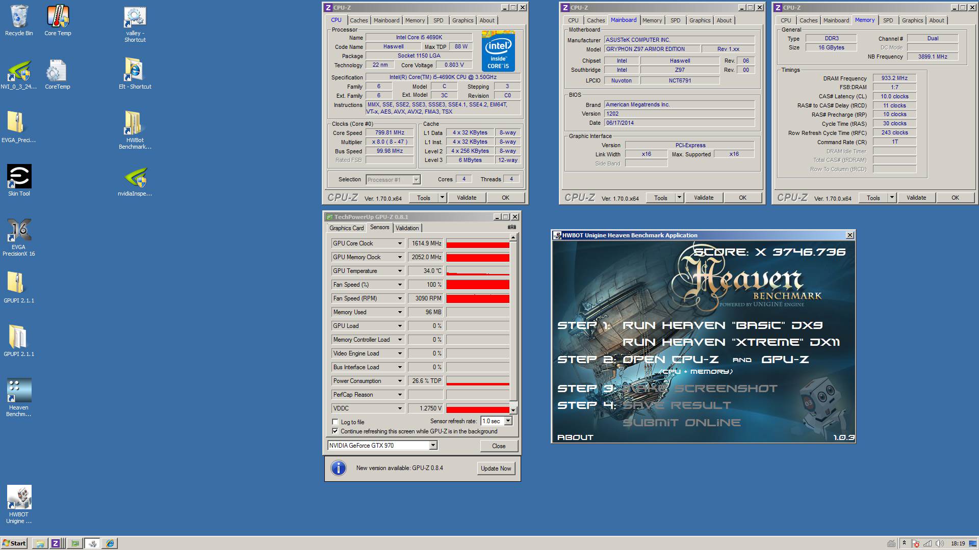This screenshot has height=550, width=979.
Task: Click Update Now for GPU-Z 0.8.4
Action: click(496, 469)
